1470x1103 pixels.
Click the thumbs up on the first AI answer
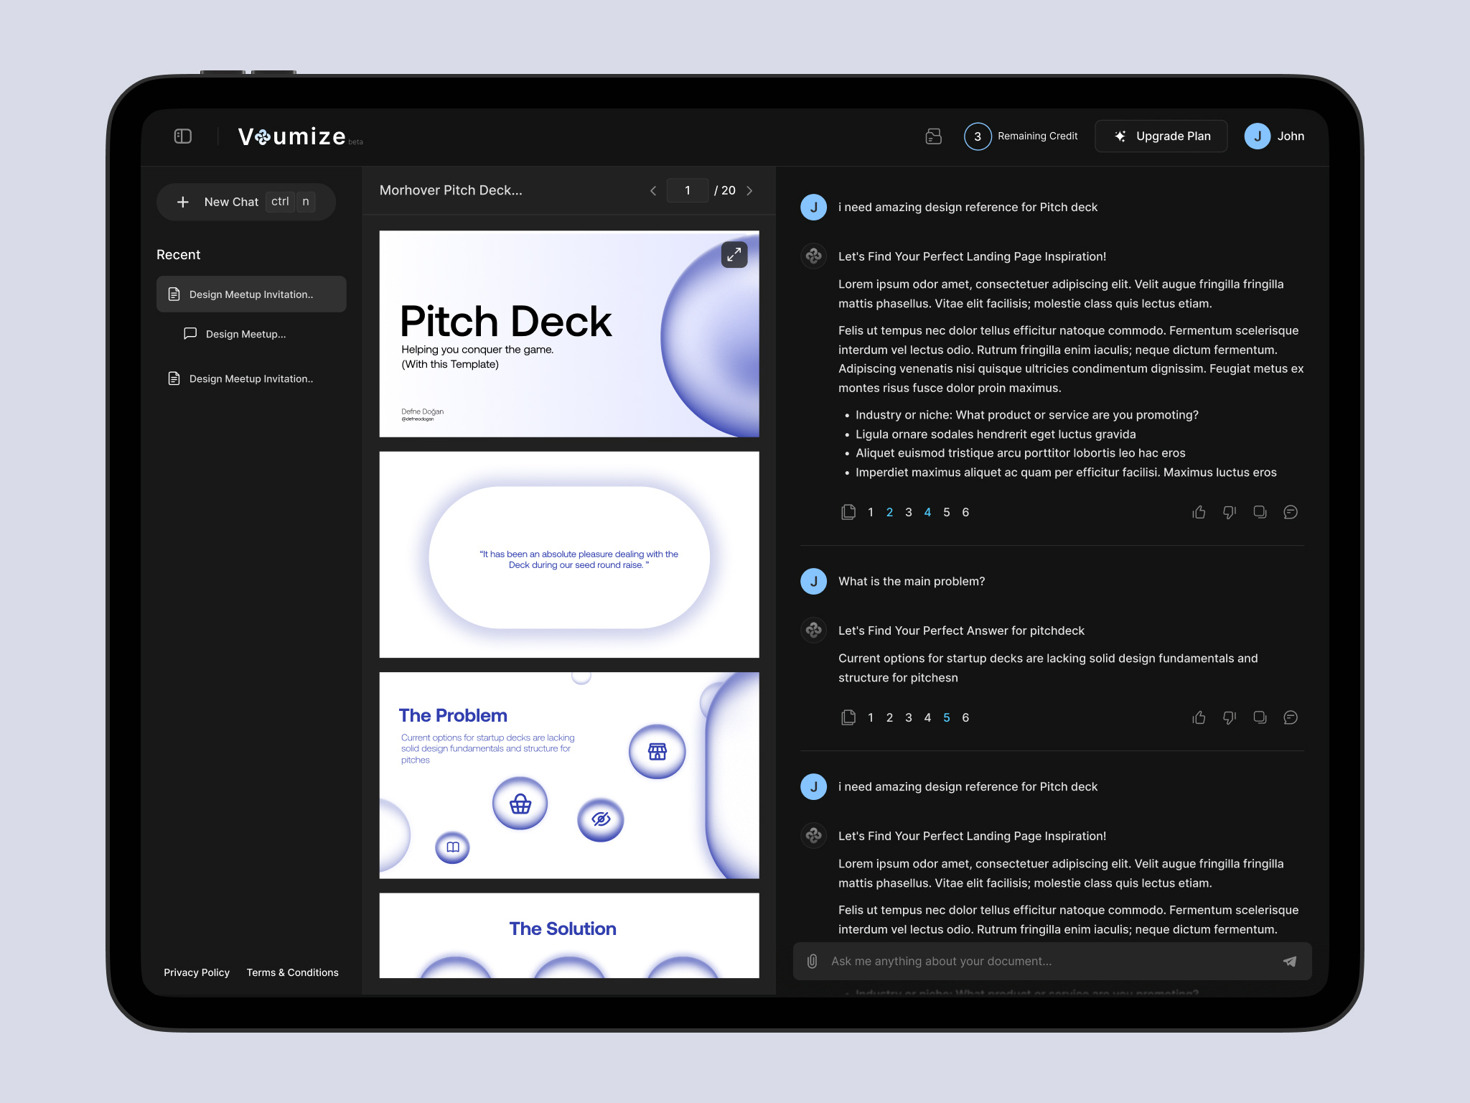pyautogui.click(x=1198, y=511)
